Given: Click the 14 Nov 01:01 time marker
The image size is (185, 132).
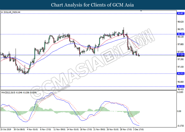Looking at the screenshot, I should click(73, 129).
